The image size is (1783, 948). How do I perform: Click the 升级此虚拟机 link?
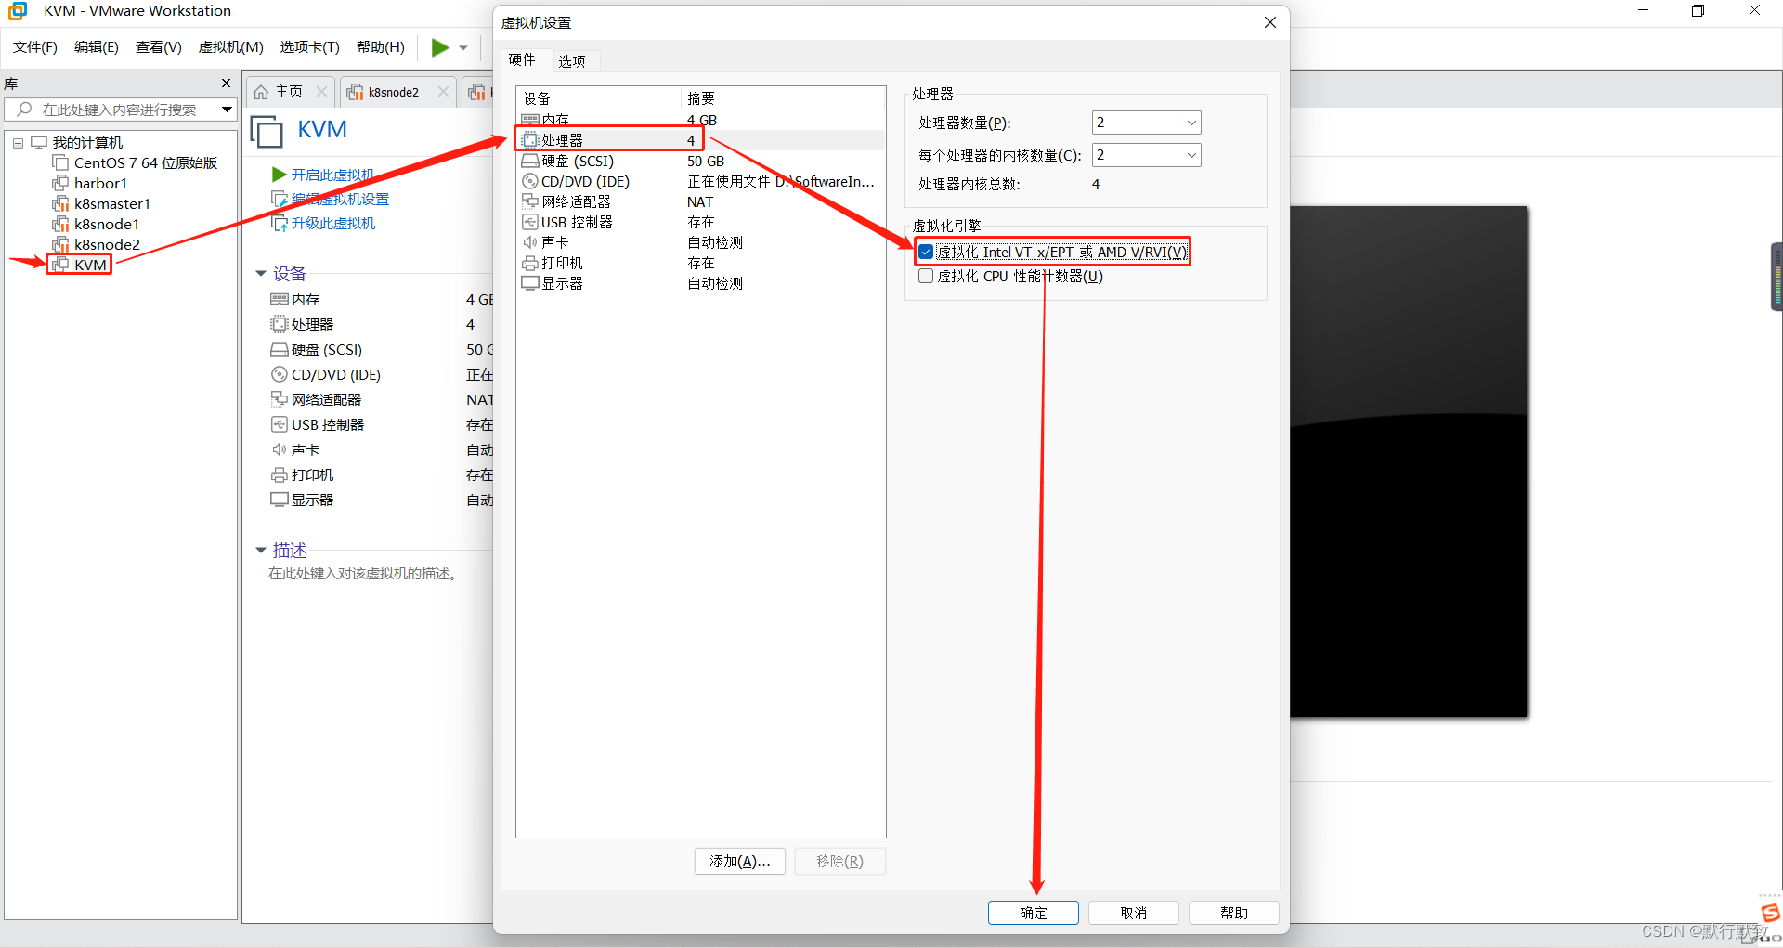333,224
